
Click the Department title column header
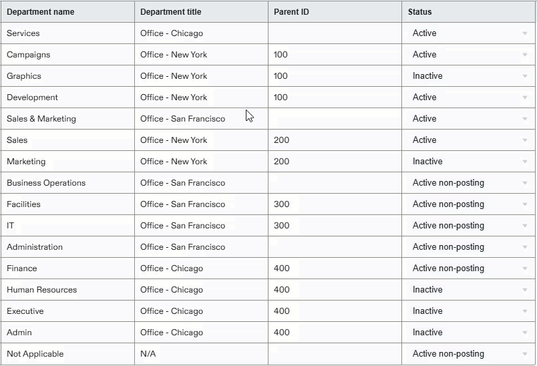click(171, 12)
